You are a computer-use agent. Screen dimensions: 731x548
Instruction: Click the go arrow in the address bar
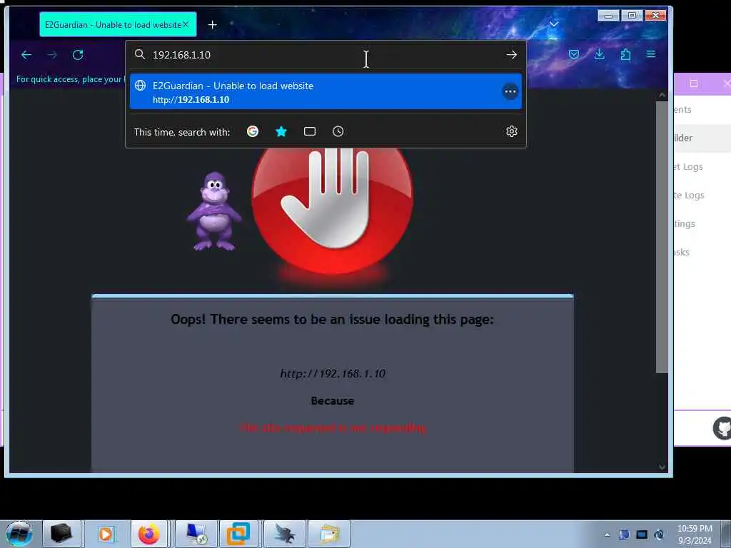pos(511,55)
